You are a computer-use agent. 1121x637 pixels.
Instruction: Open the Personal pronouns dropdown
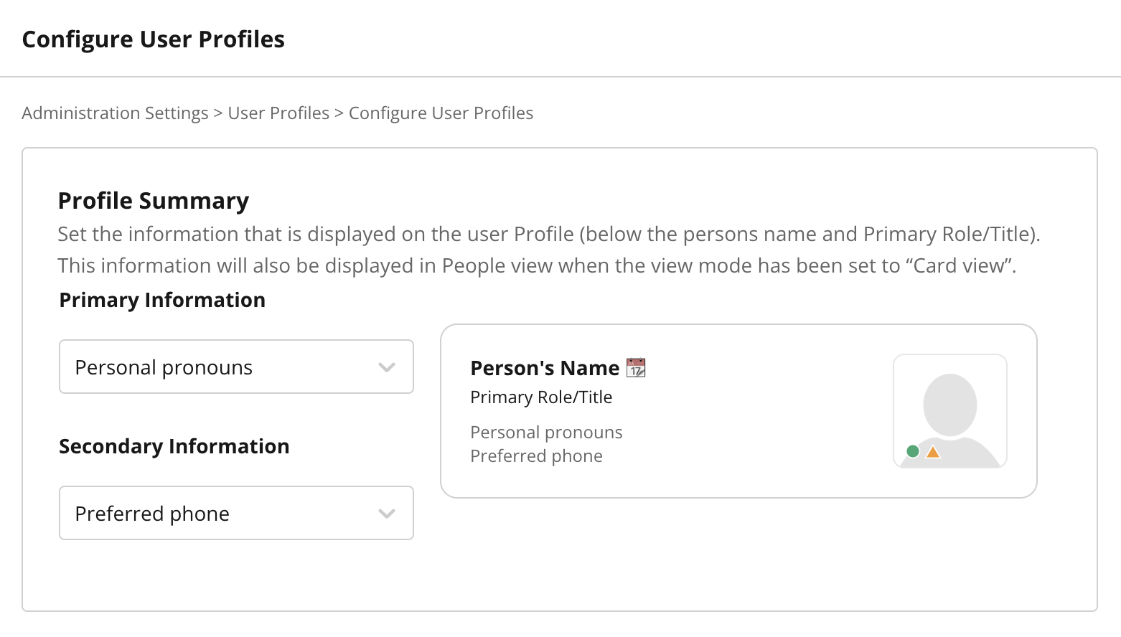click(x=236, y=367)
